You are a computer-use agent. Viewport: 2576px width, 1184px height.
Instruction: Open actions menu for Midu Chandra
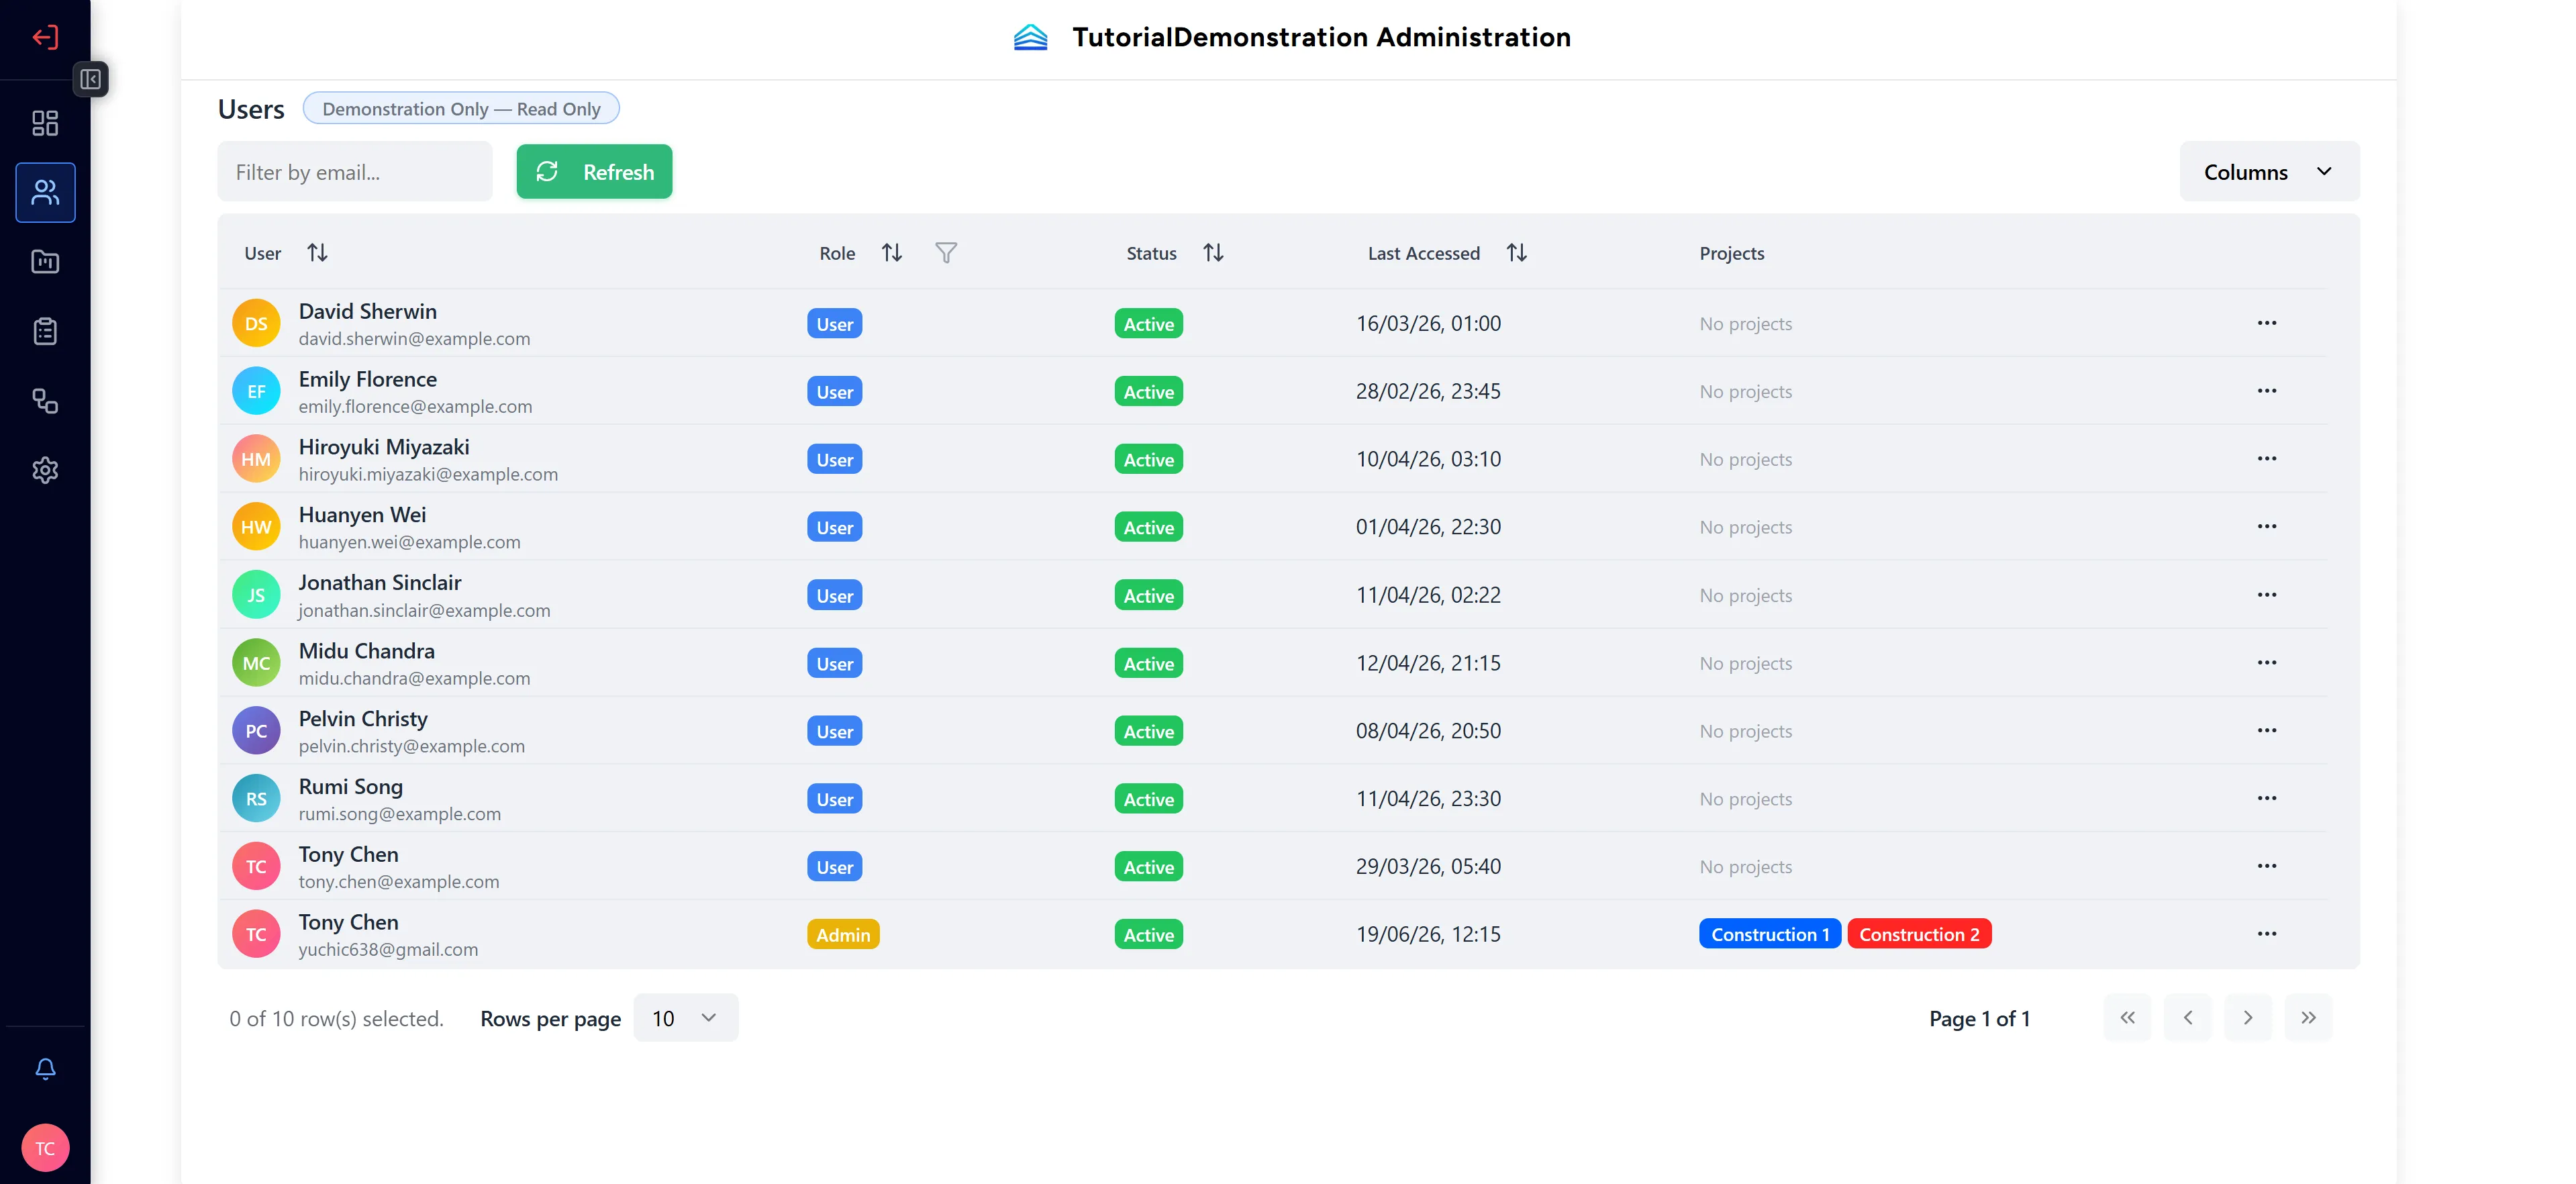2266,663
